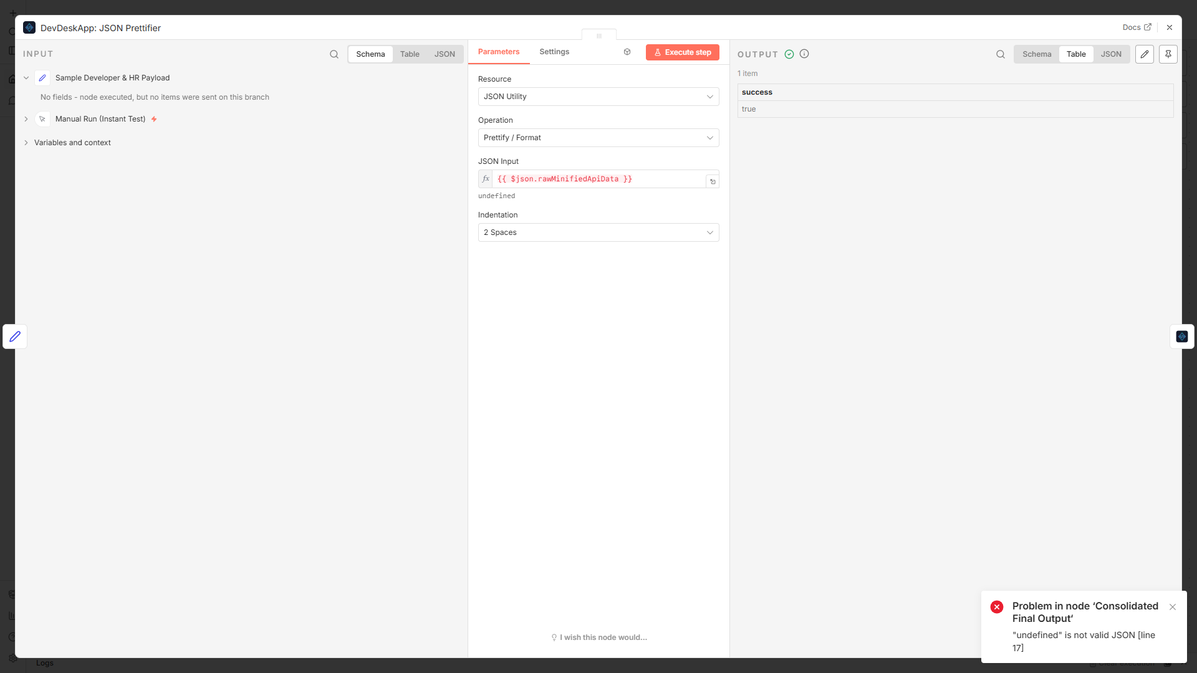Go to the previous node using the left-edge pencil button

click(15, 336)
